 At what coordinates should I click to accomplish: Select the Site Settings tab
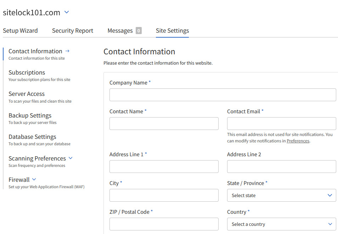point(172,31)
